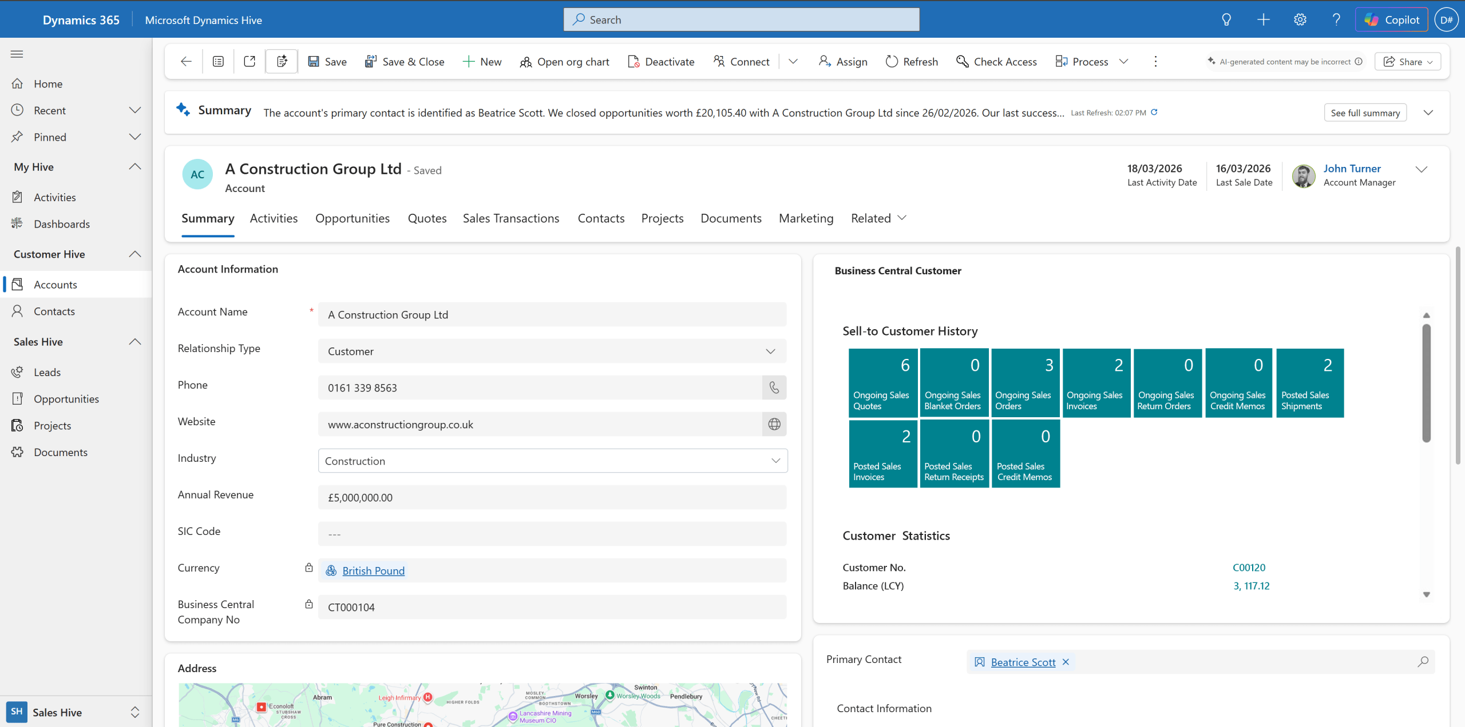
Task: Collapse the Customer Hive section
Action: pyautogui.click(x=135, y=254)
